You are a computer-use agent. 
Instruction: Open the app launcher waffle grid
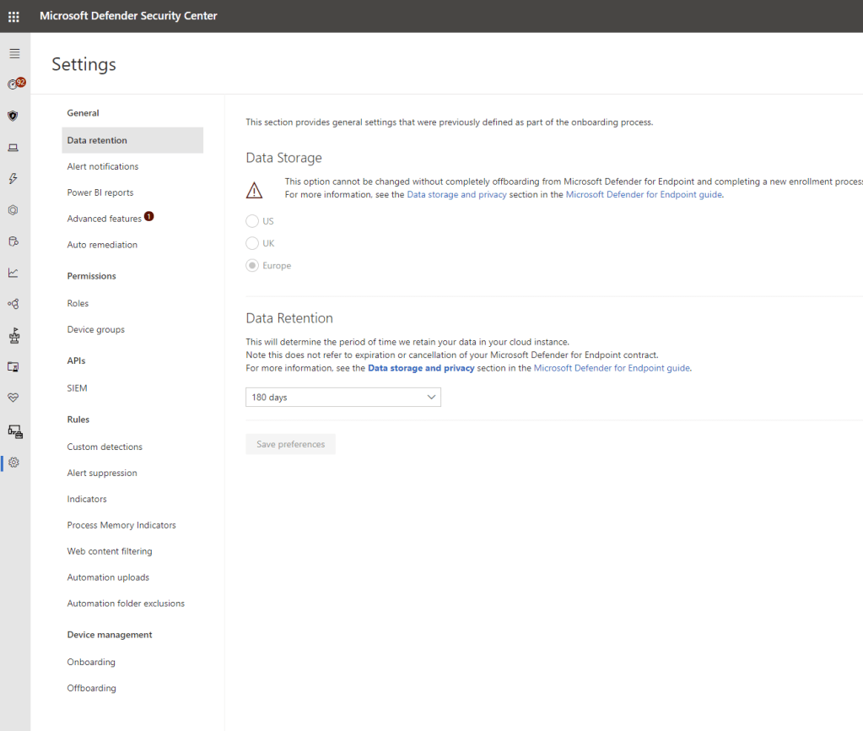(x=13, y=16)
